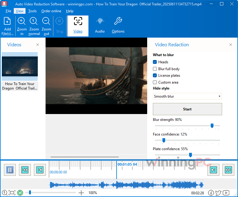Click the audio waveform track
This screenshot has height=197, width=238.
(126, 185)
